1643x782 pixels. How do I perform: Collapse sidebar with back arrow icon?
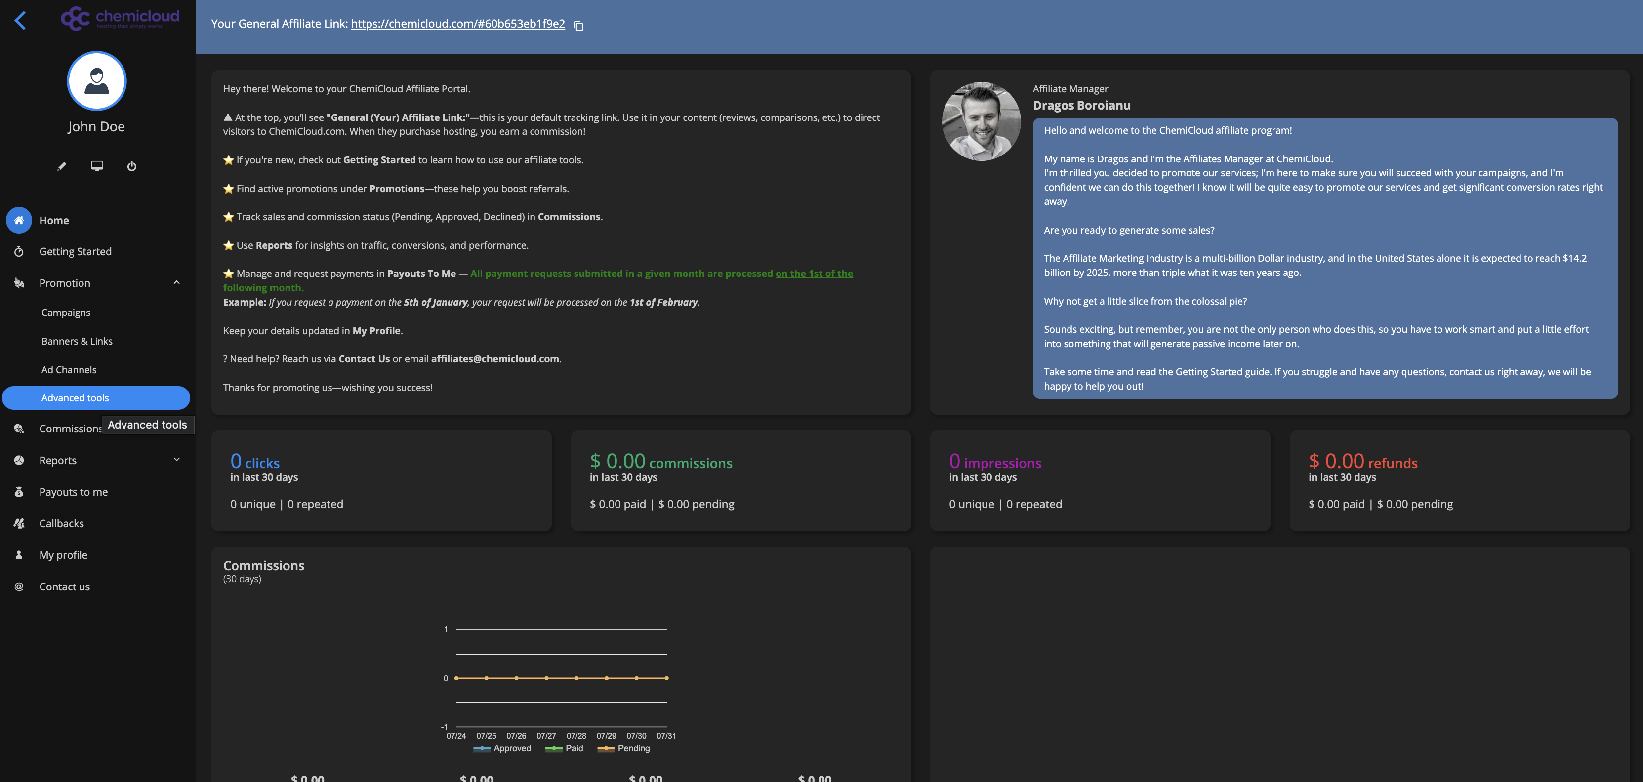pos(20,20)
